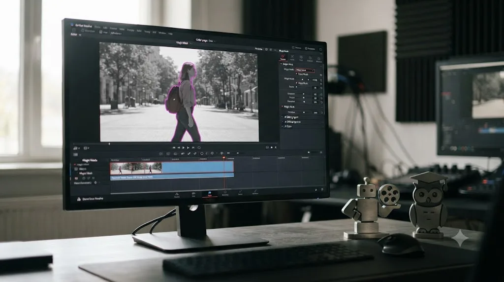Toggle the checkbox directly under the red-bordered dropdown
Viewport: 504px width, 282px height.
[x=297, y=74]
